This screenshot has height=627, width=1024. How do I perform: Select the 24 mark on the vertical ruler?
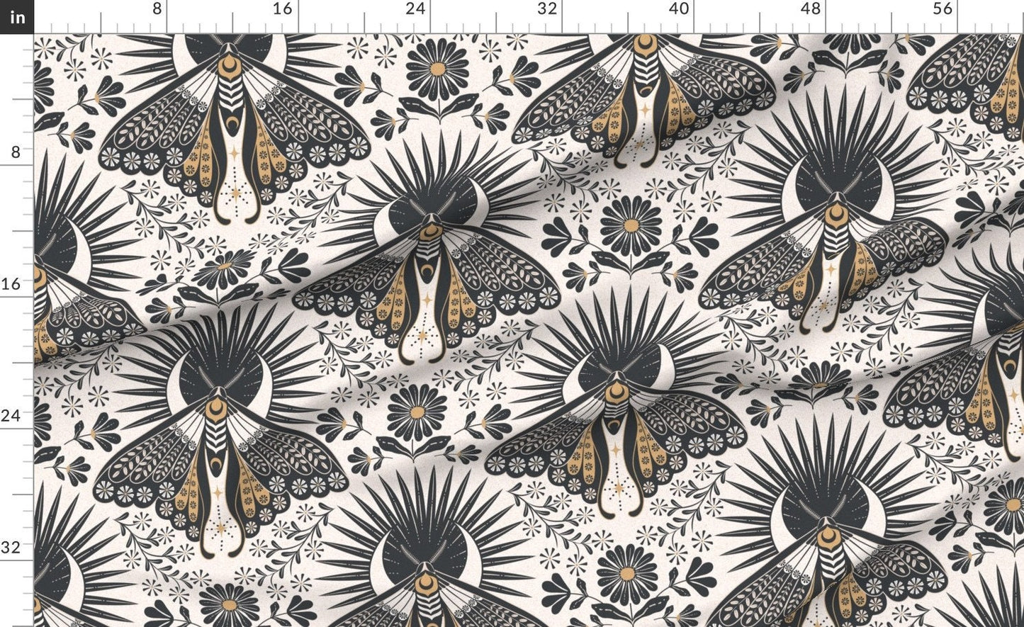(x=11, y=415)
